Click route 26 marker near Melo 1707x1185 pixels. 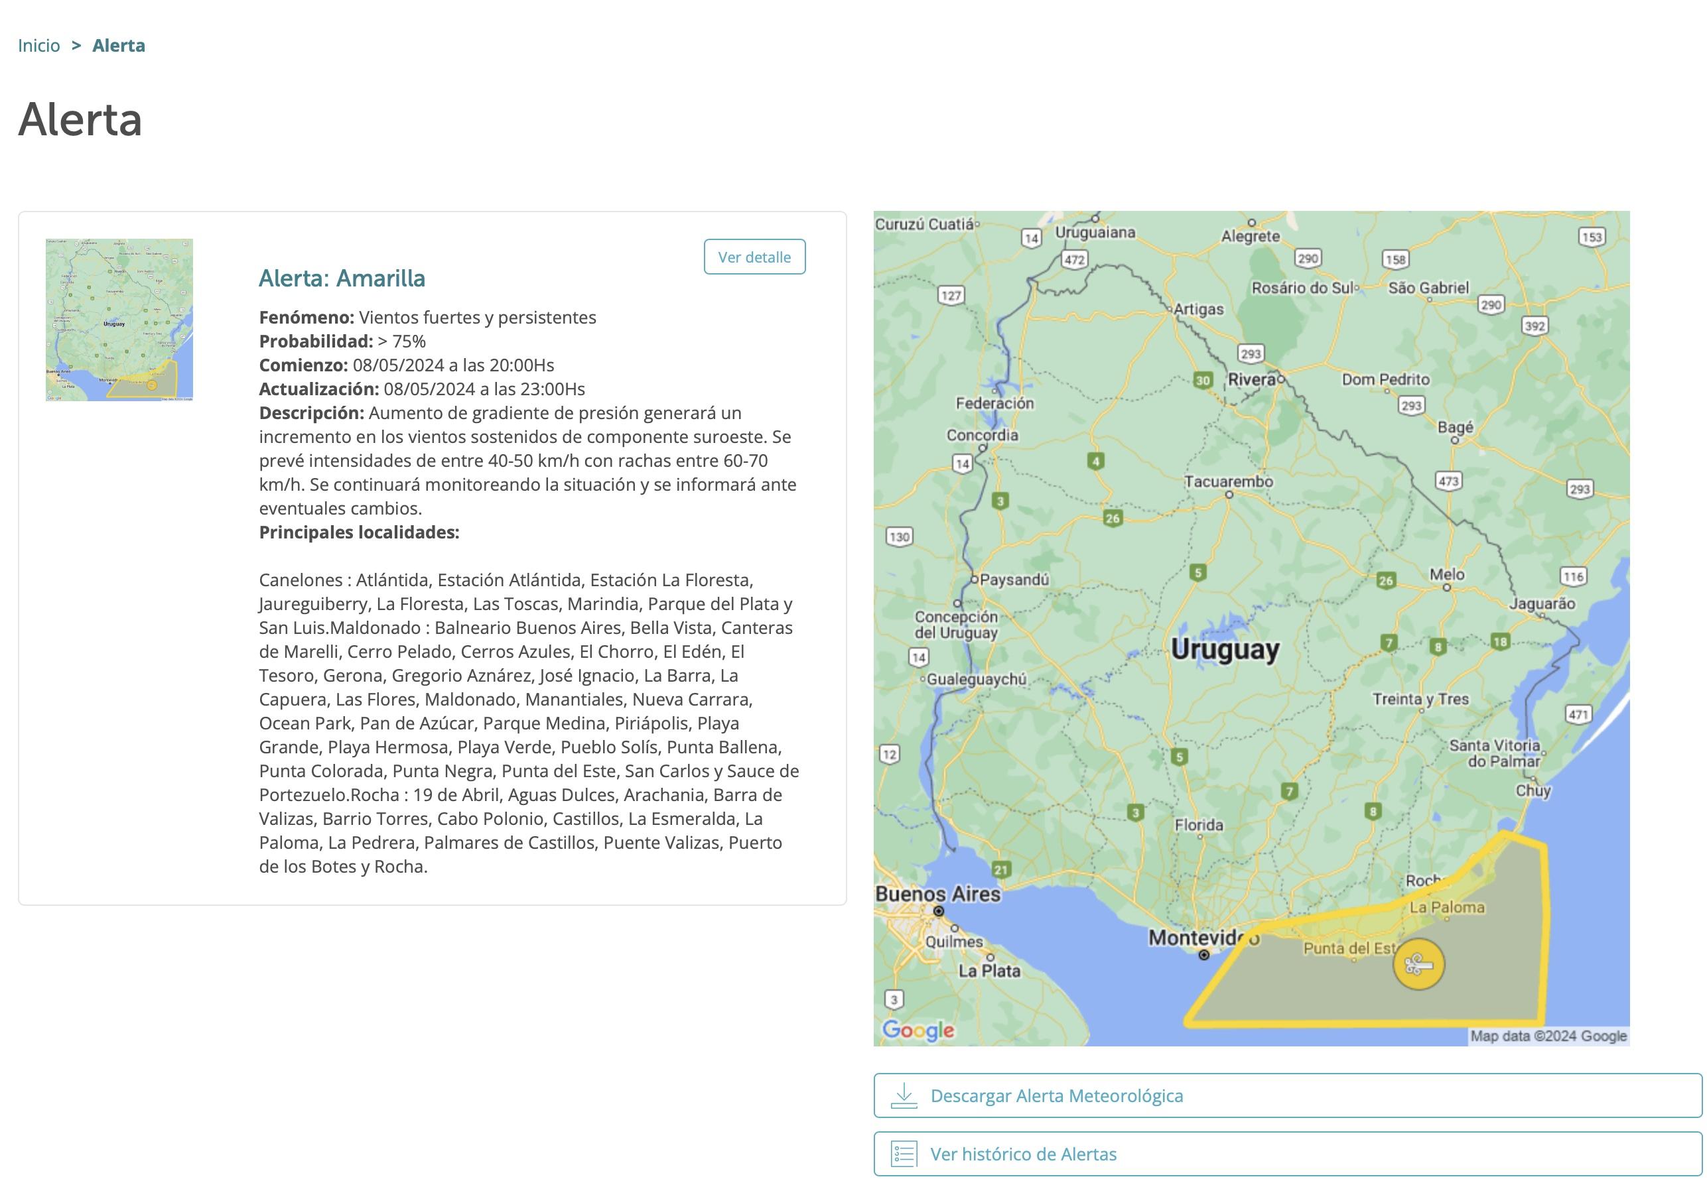click(1385, 581)
